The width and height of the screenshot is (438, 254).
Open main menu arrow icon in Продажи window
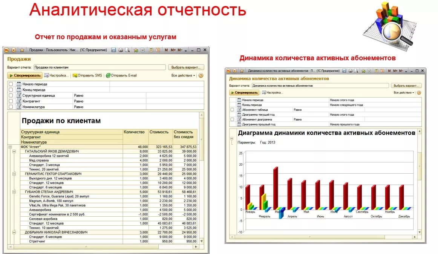click(14, 50)
